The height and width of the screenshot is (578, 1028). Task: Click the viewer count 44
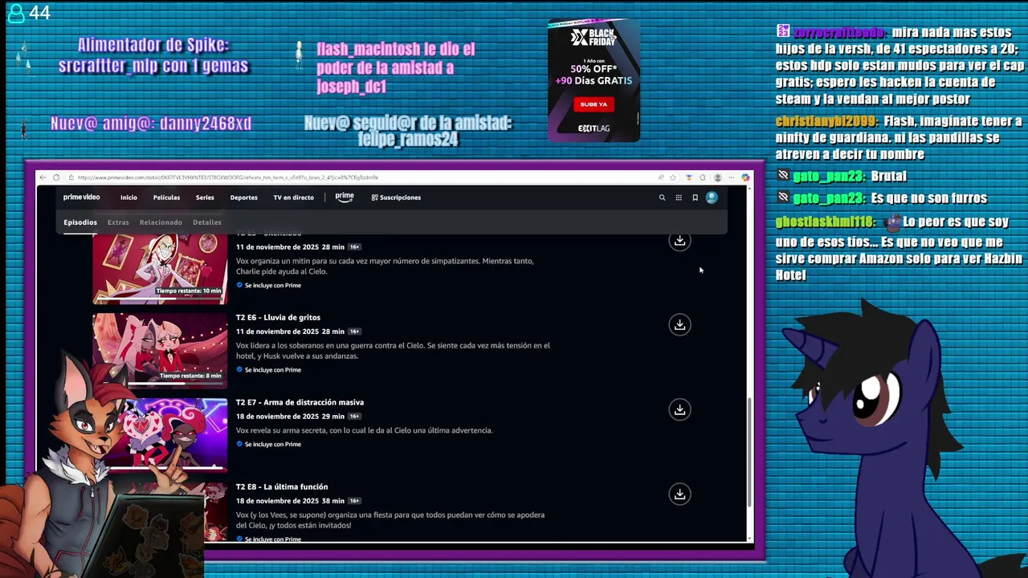pyautogui.click(x=39, y=13)
